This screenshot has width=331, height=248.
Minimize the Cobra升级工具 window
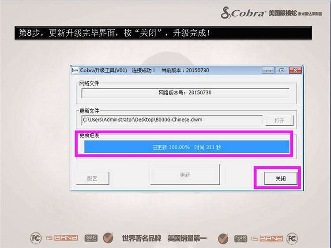pos(268,70)
